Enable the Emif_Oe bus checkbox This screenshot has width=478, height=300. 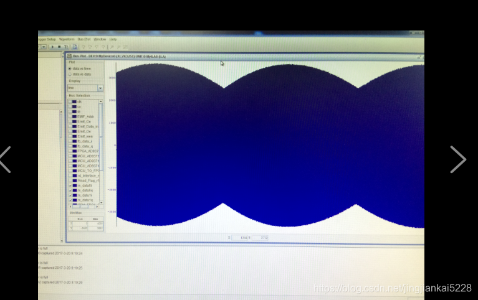(x=70, y=131)
